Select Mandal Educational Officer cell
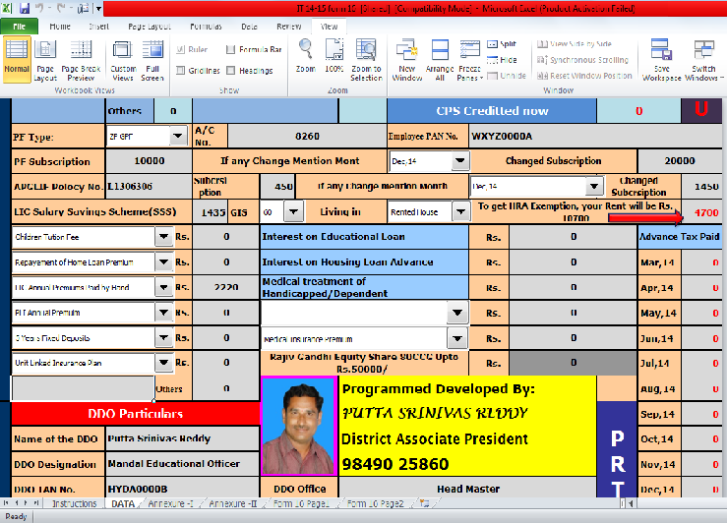This screenshot has width=727, height=523. [182, 464]
